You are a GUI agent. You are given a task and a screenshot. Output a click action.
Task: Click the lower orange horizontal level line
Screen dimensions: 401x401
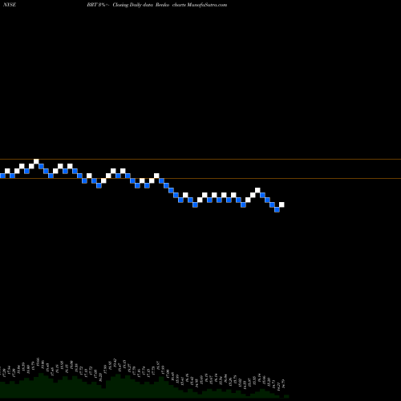pyautogui.click(x=200, y=178)
